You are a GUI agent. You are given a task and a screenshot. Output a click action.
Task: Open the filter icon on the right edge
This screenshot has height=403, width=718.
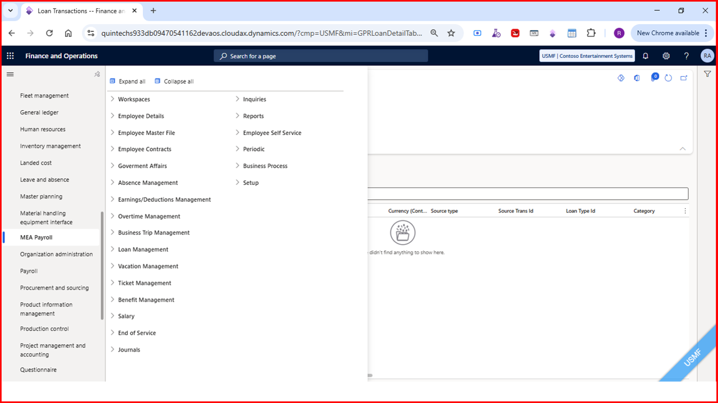pos(707,73)
